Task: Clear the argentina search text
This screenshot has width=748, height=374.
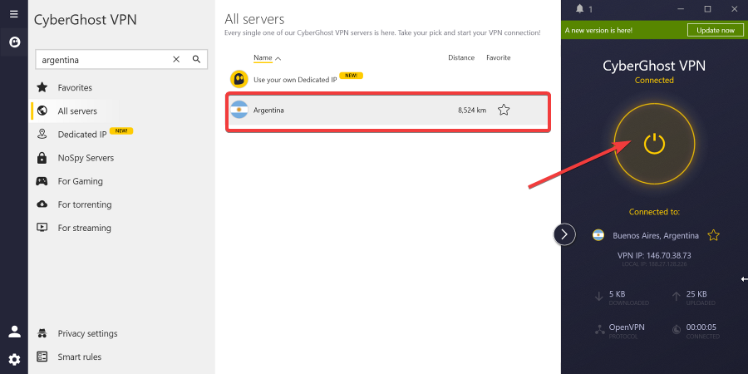Action: [176, 60]
